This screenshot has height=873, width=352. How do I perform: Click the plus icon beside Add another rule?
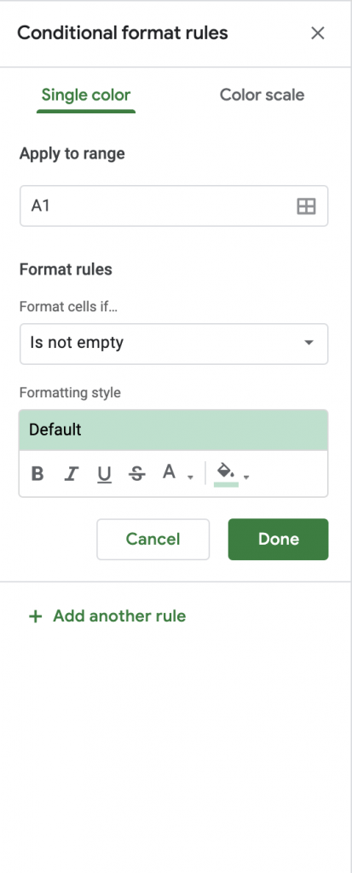point(35,616)
